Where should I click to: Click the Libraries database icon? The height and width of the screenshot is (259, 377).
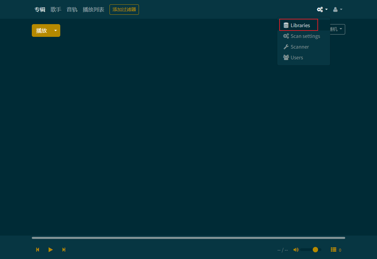(x=286, y=25)
